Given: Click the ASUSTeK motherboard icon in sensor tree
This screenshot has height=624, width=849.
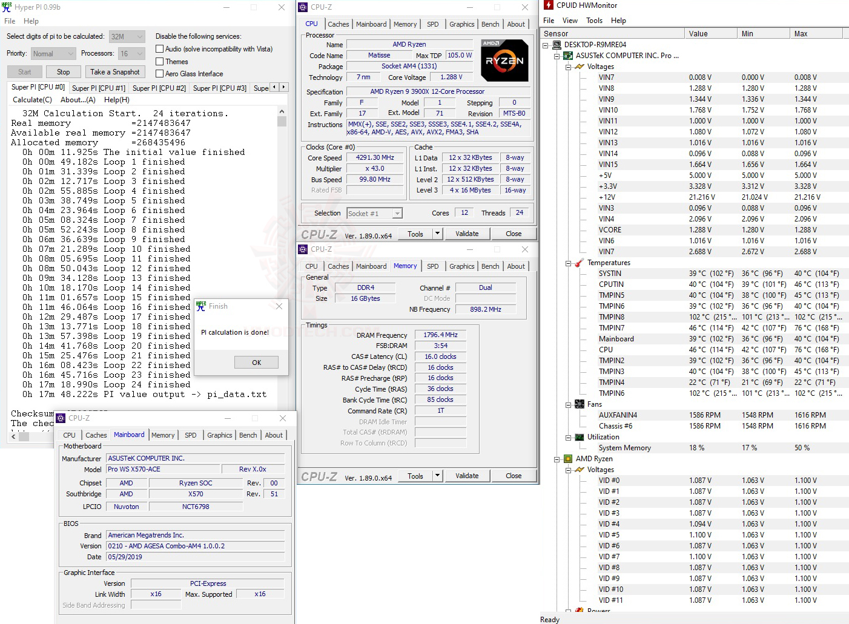Looking at the screenshot, I should (x=567, y=55).
